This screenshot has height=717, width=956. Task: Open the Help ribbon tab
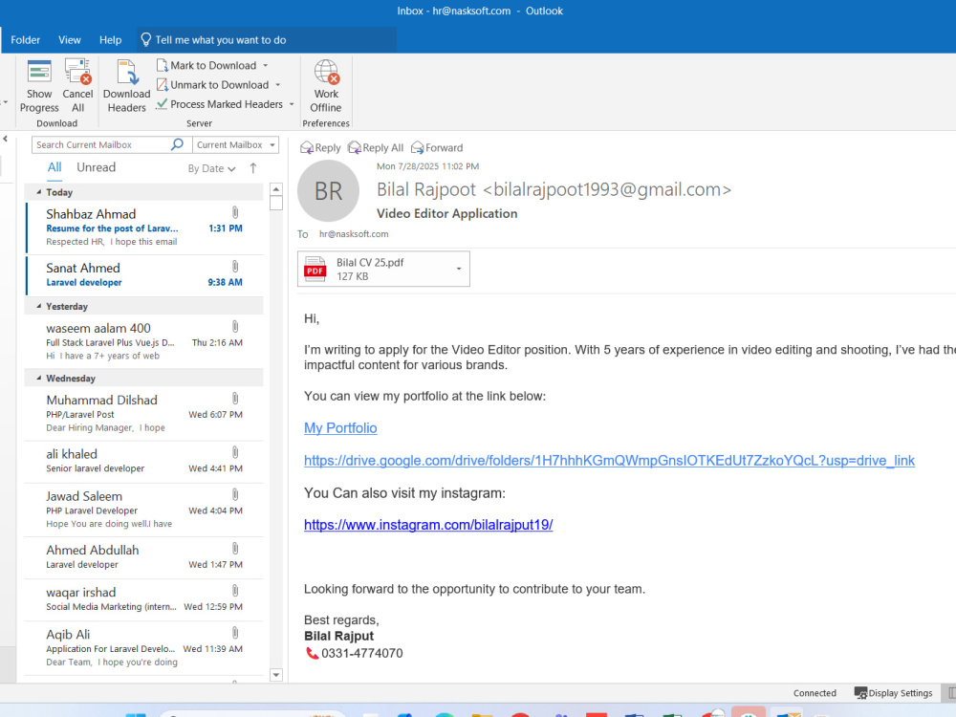(x=110, y=39)
